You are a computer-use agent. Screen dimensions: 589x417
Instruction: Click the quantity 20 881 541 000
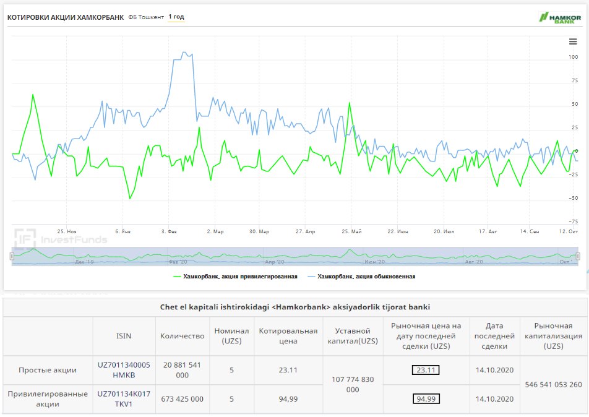(182, 370)
